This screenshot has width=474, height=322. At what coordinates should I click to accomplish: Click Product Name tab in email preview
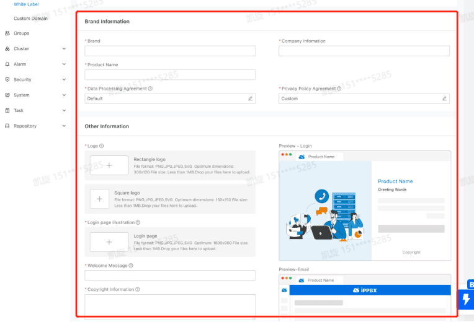[x=320, y=281]
